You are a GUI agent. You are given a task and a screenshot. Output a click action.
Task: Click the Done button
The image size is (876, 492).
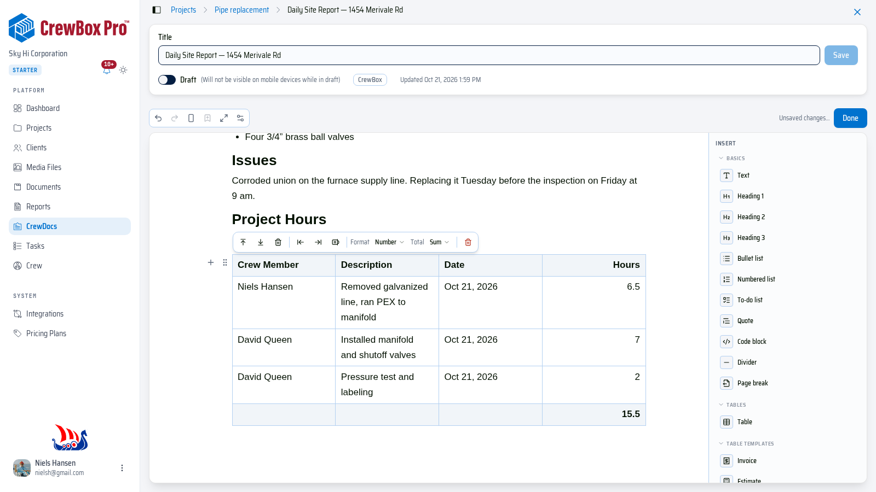click(850, 118)
